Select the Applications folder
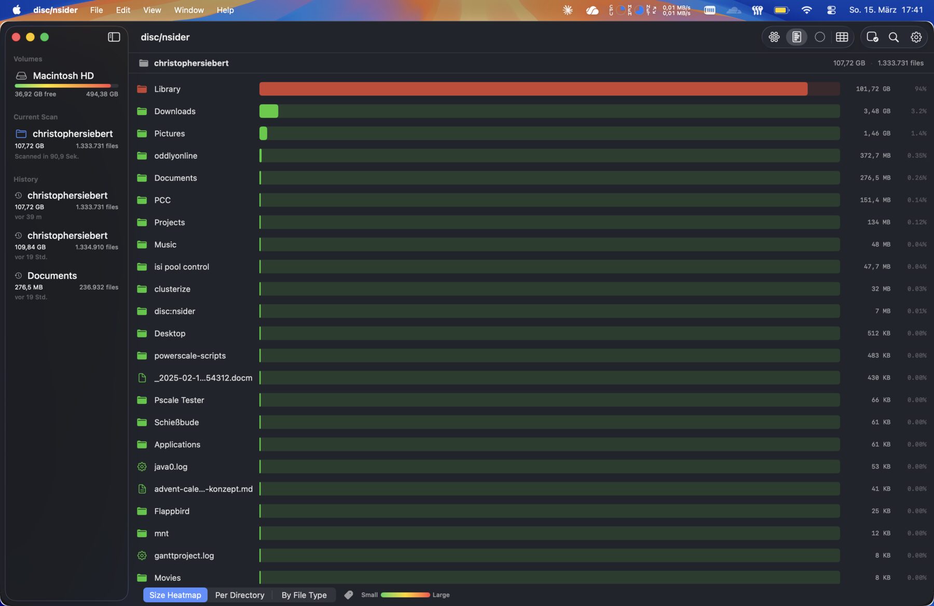 [531, 445]
